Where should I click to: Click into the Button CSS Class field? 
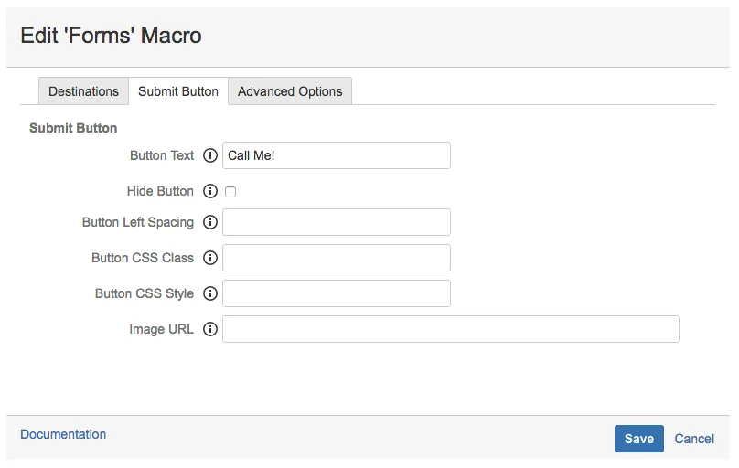coord(337,258)
